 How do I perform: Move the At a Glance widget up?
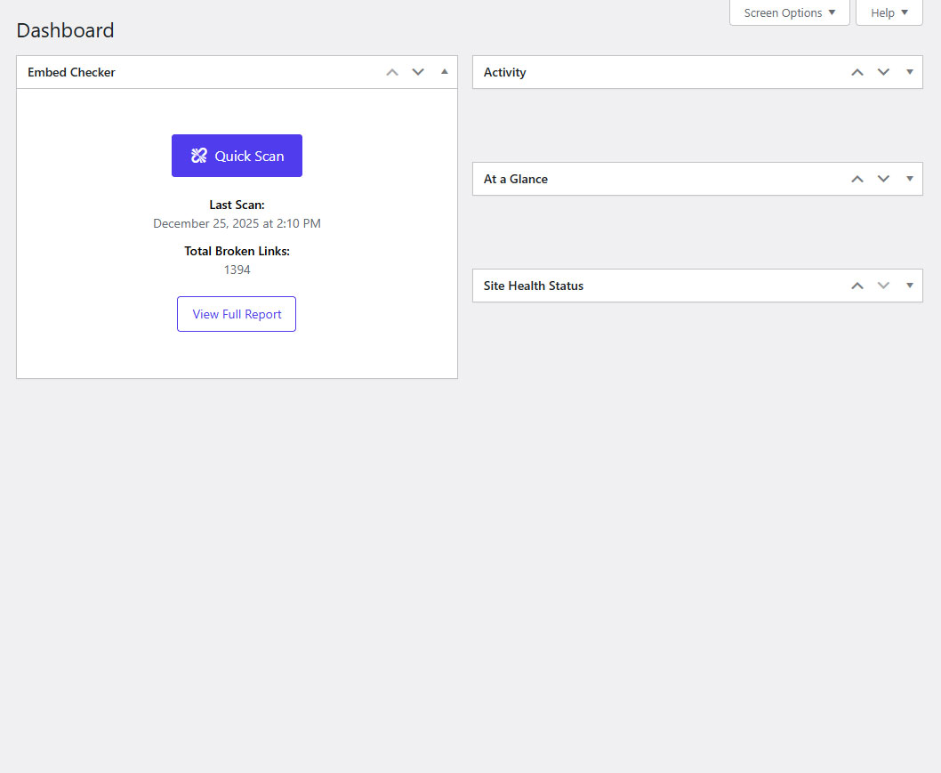coord(857,179)
